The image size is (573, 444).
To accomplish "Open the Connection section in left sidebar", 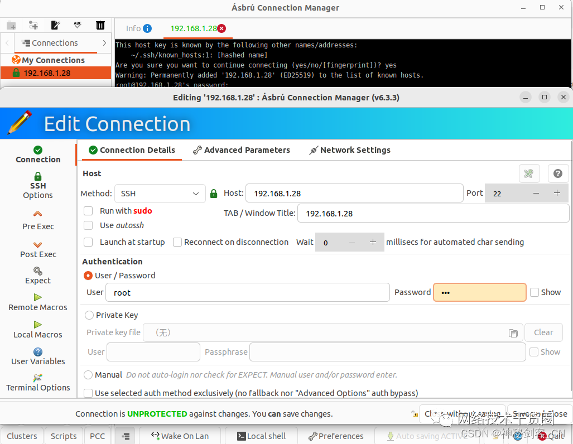I will click(38, 155).
